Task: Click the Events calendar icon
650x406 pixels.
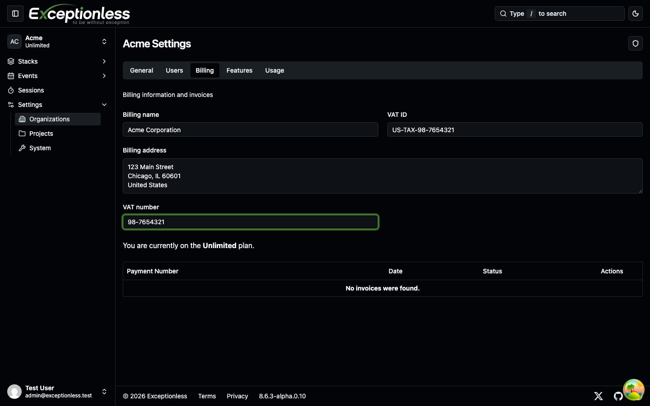Action: [x=11, y=76]
